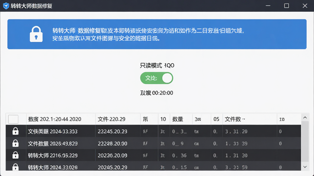314x176 pixels.
Task: Select the row with 2028.49.823
Action: 153,143
